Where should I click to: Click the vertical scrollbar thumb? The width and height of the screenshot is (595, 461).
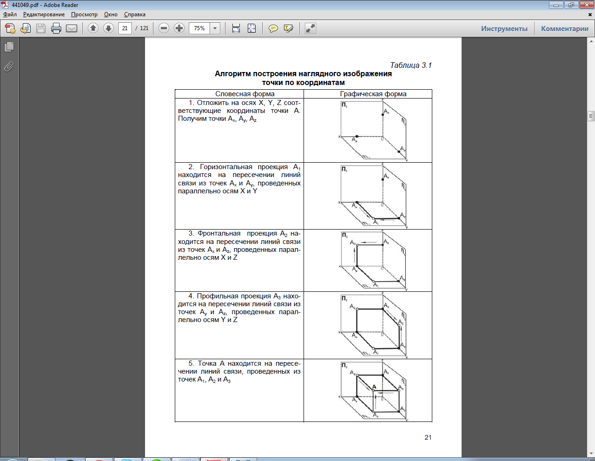[591, 116]
